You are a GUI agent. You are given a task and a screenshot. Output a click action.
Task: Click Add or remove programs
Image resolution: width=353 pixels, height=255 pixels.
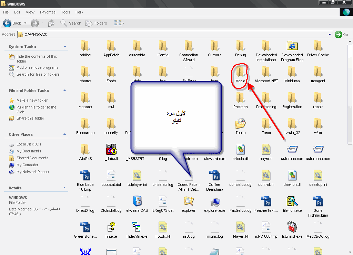pos(37,67)
